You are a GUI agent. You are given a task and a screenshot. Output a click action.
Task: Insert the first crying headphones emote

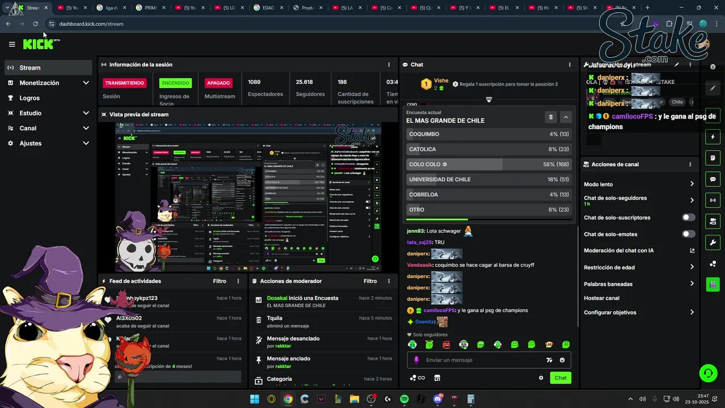(x=412, y=345)
